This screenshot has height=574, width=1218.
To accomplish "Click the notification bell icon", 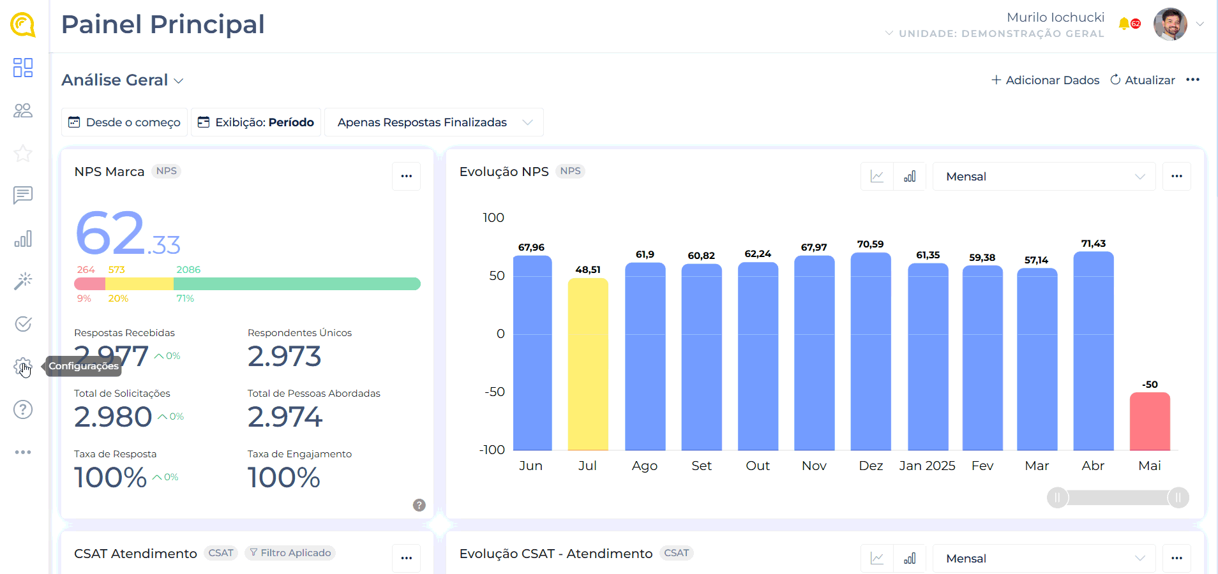I will pos(1124,24).
